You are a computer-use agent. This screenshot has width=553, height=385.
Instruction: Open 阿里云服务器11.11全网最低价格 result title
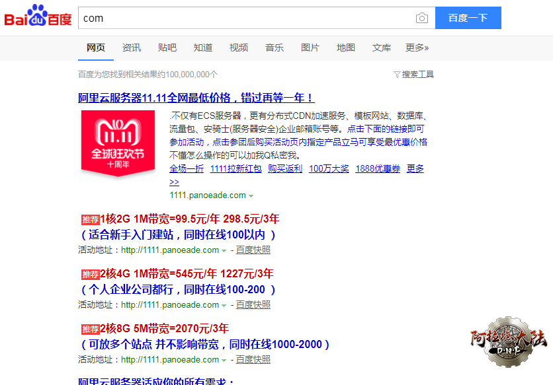[196, 98]
